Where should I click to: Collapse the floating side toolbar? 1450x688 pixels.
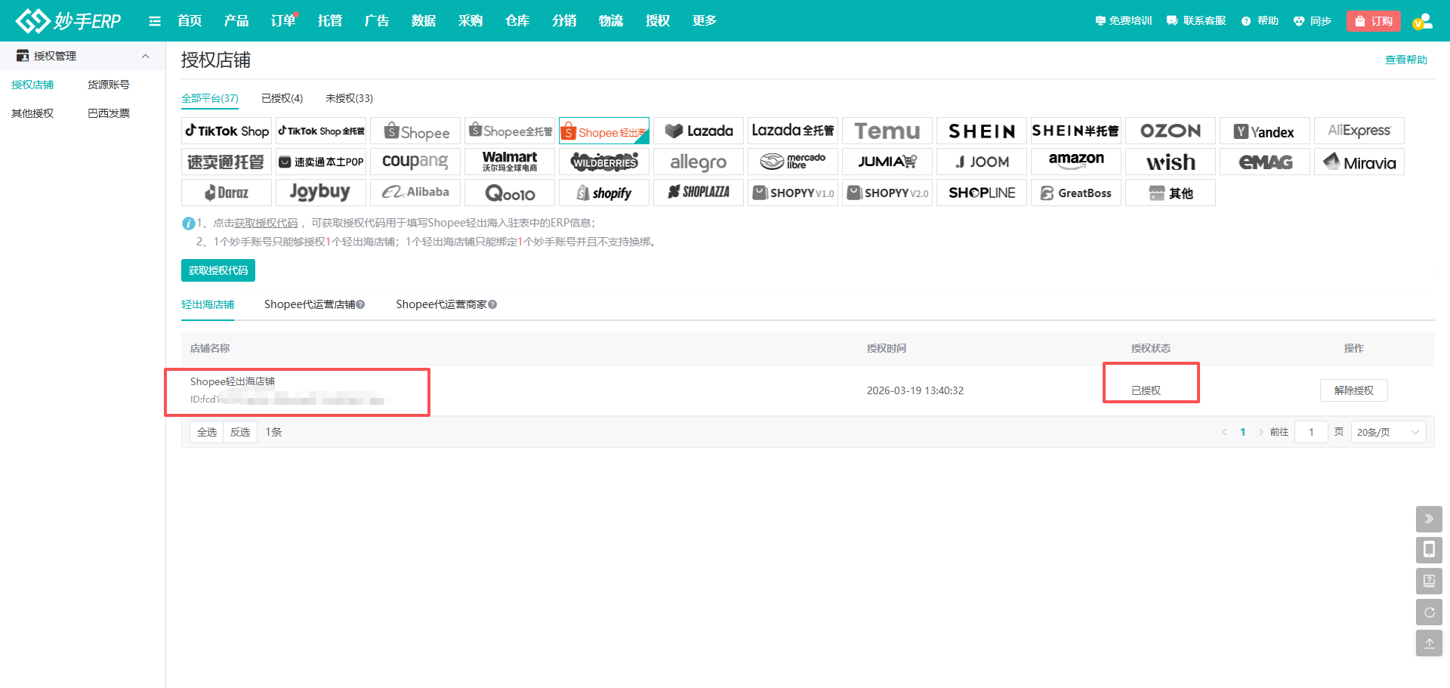point(1429,519)
